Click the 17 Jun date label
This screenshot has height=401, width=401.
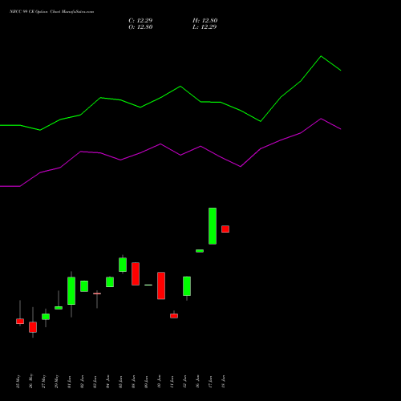[x=210, y=382]
